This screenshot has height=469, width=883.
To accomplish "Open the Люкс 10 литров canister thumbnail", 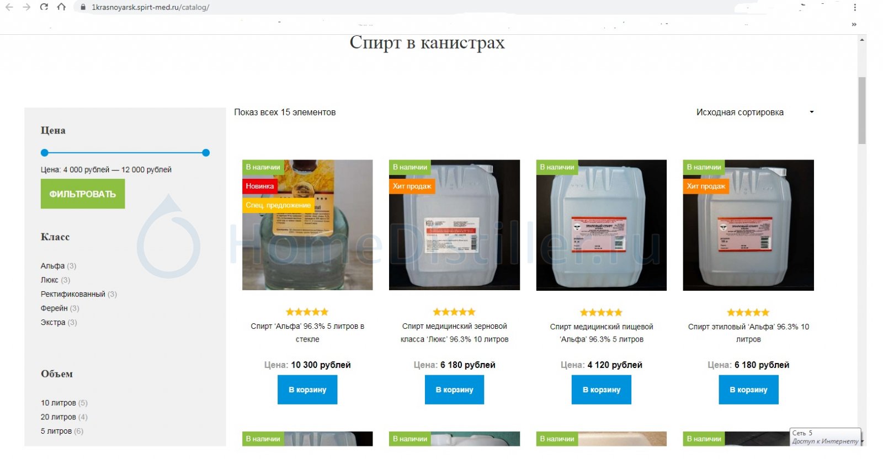I will pos(454,225).
